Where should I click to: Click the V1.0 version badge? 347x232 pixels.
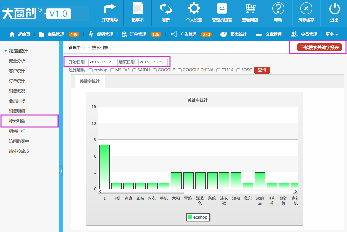(58, 14)
